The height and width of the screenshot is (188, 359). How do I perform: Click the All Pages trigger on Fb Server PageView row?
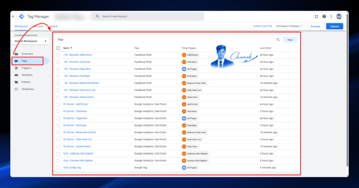[190, 118]
